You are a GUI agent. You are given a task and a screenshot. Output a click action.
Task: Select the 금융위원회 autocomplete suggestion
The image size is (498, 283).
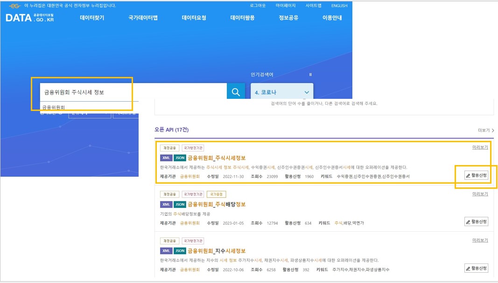[54, 107]
